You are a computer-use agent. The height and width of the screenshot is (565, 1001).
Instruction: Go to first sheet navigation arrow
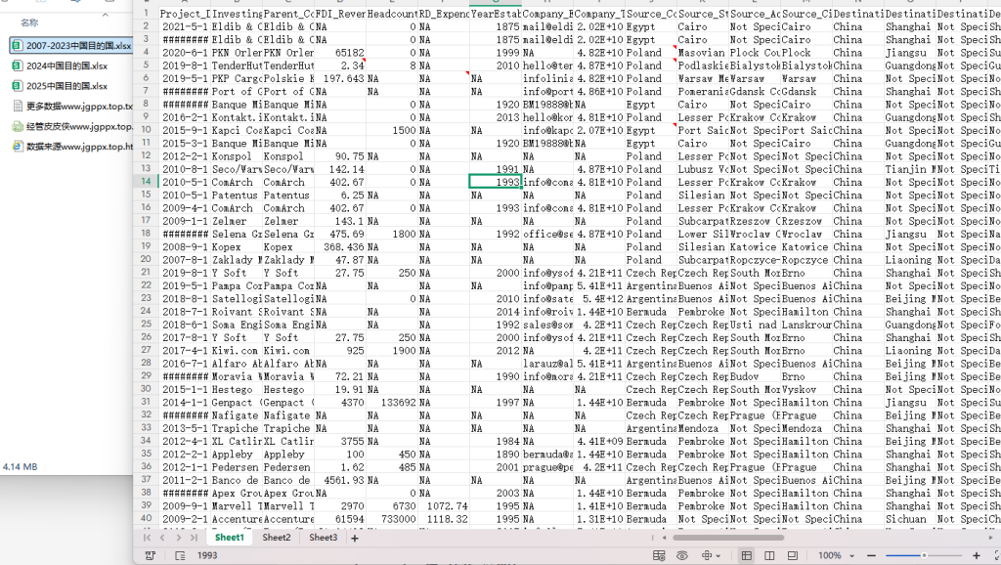coord(148,538)
